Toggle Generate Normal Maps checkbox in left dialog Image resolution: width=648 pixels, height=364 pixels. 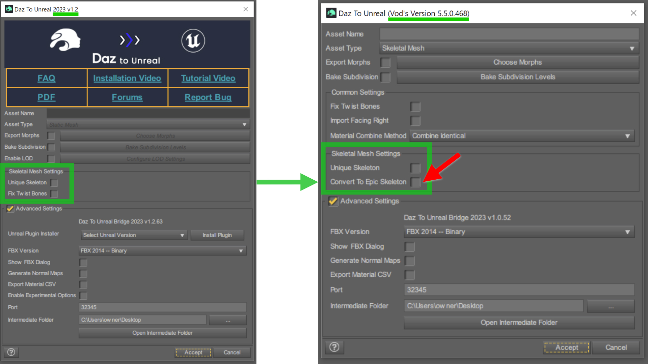click(x=83, y=273)
